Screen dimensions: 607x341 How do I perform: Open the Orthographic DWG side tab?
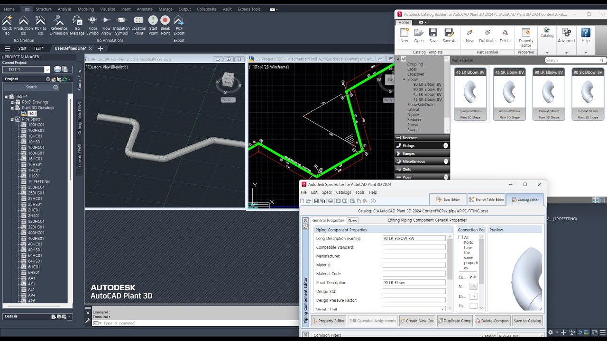coord(80,117)
